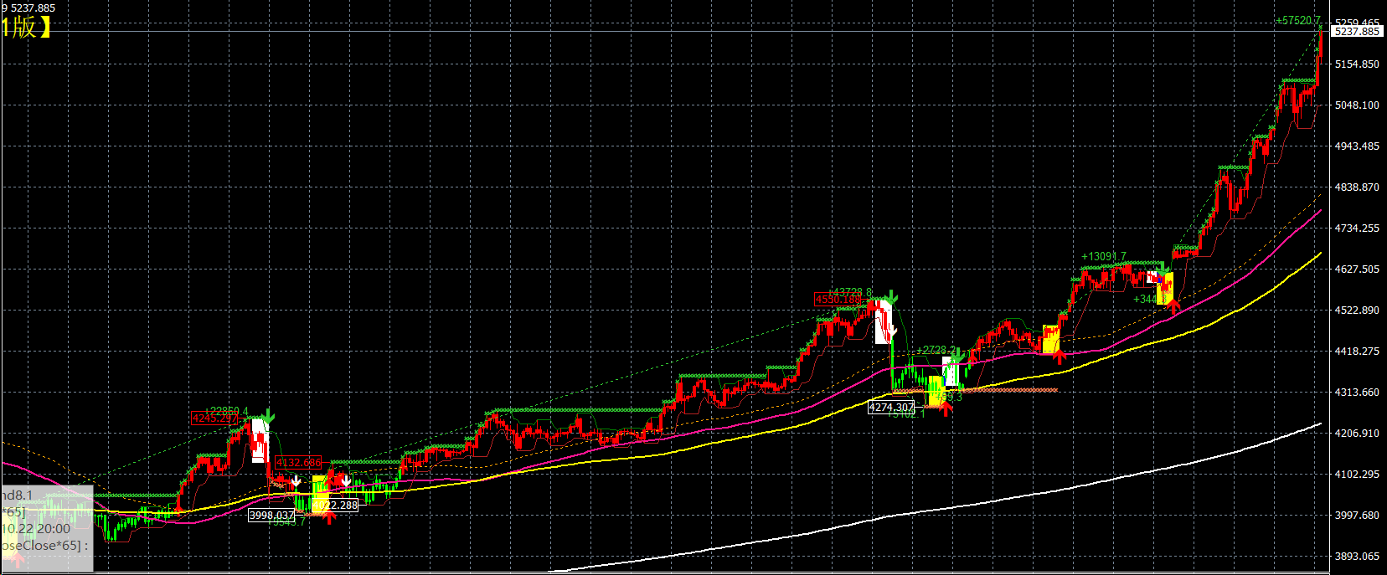Image resolution: width=1387 pixels, height=575 pixels.
Task: Click 5154.850 on the price axis
Action: pyautogui.click(x=1357, y=64)
